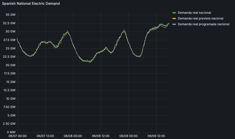Toggle the Demanda real nacional series
Image resolution: width=235 pixels, height=139 pixels.
click(x=194, y=12)
